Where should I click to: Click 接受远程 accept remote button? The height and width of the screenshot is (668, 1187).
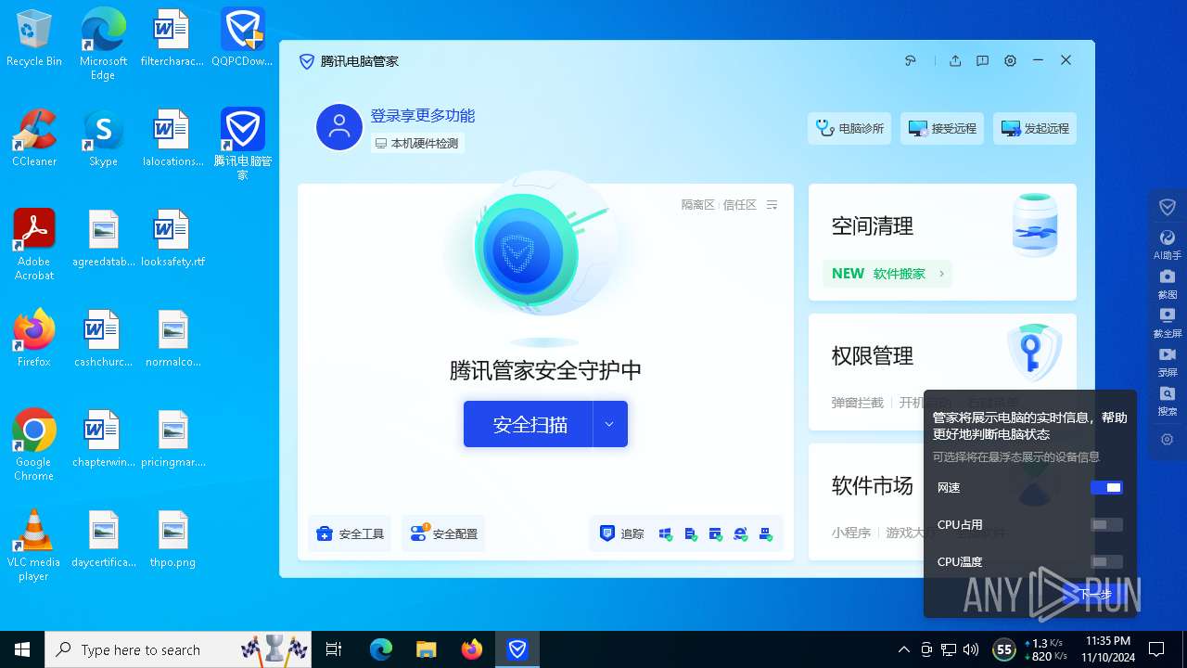tap(942, 128)
